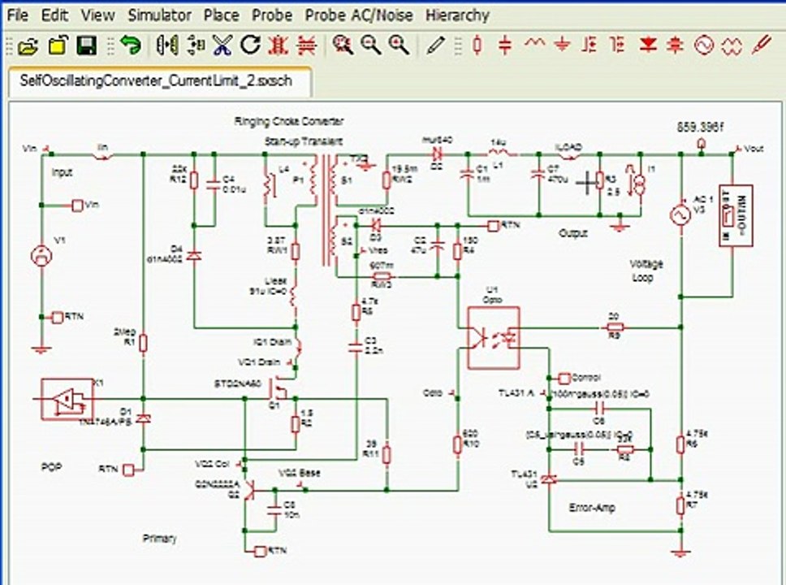
Task: Zoom in on the schematic
Action: (399, 45)
